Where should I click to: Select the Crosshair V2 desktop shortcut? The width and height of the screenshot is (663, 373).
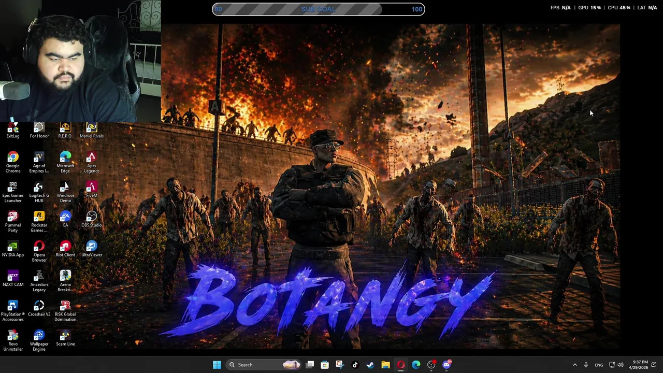tap(39, 308)
